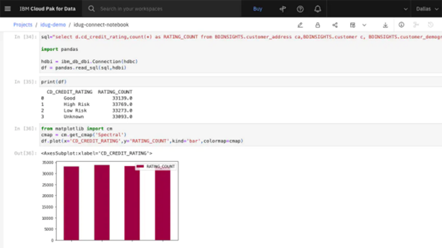
Task: Click the 'Low Risk' output row
Action: coord(87,111)
